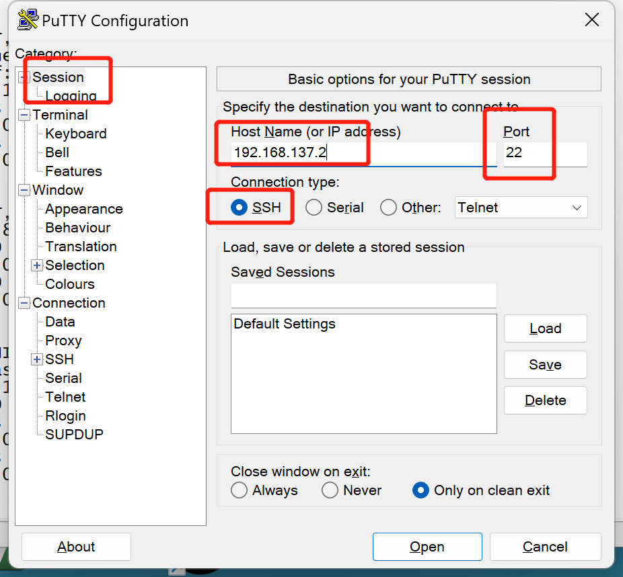Select the SSH connection type radio button

click(239, 208)
